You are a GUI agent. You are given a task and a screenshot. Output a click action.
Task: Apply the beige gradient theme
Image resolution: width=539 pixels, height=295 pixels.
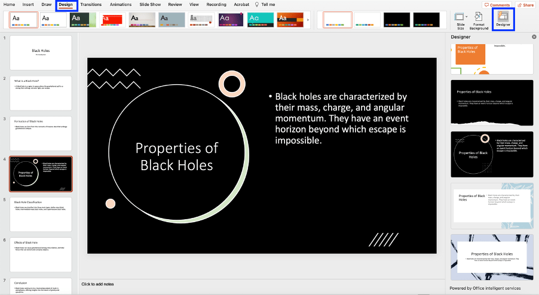click(142, 20)
